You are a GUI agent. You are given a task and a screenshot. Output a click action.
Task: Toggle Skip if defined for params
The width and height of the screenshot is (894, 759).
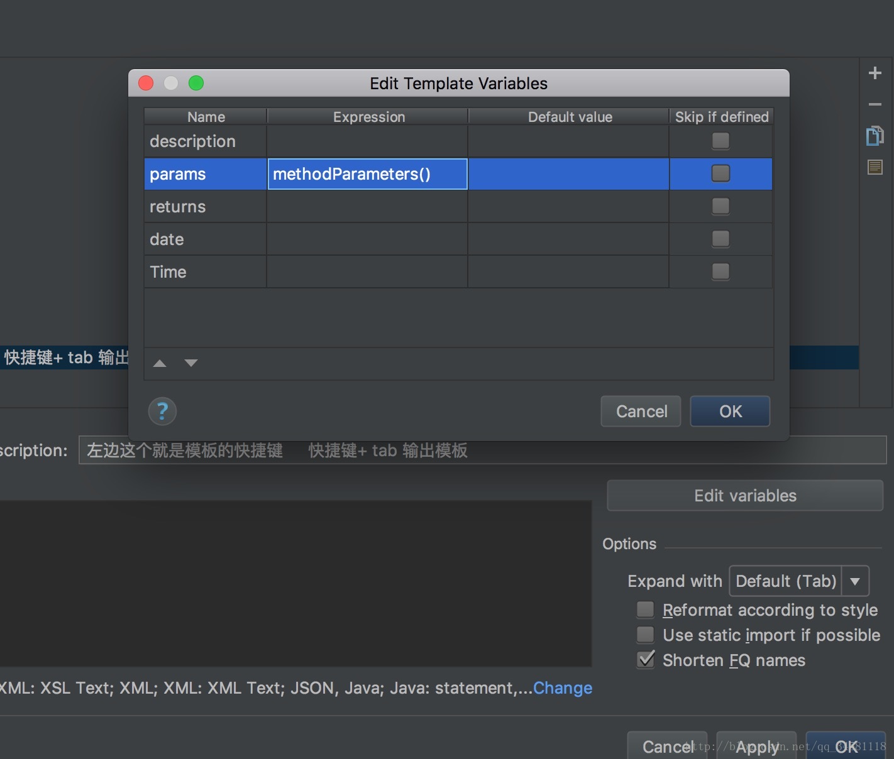point(720,173)
